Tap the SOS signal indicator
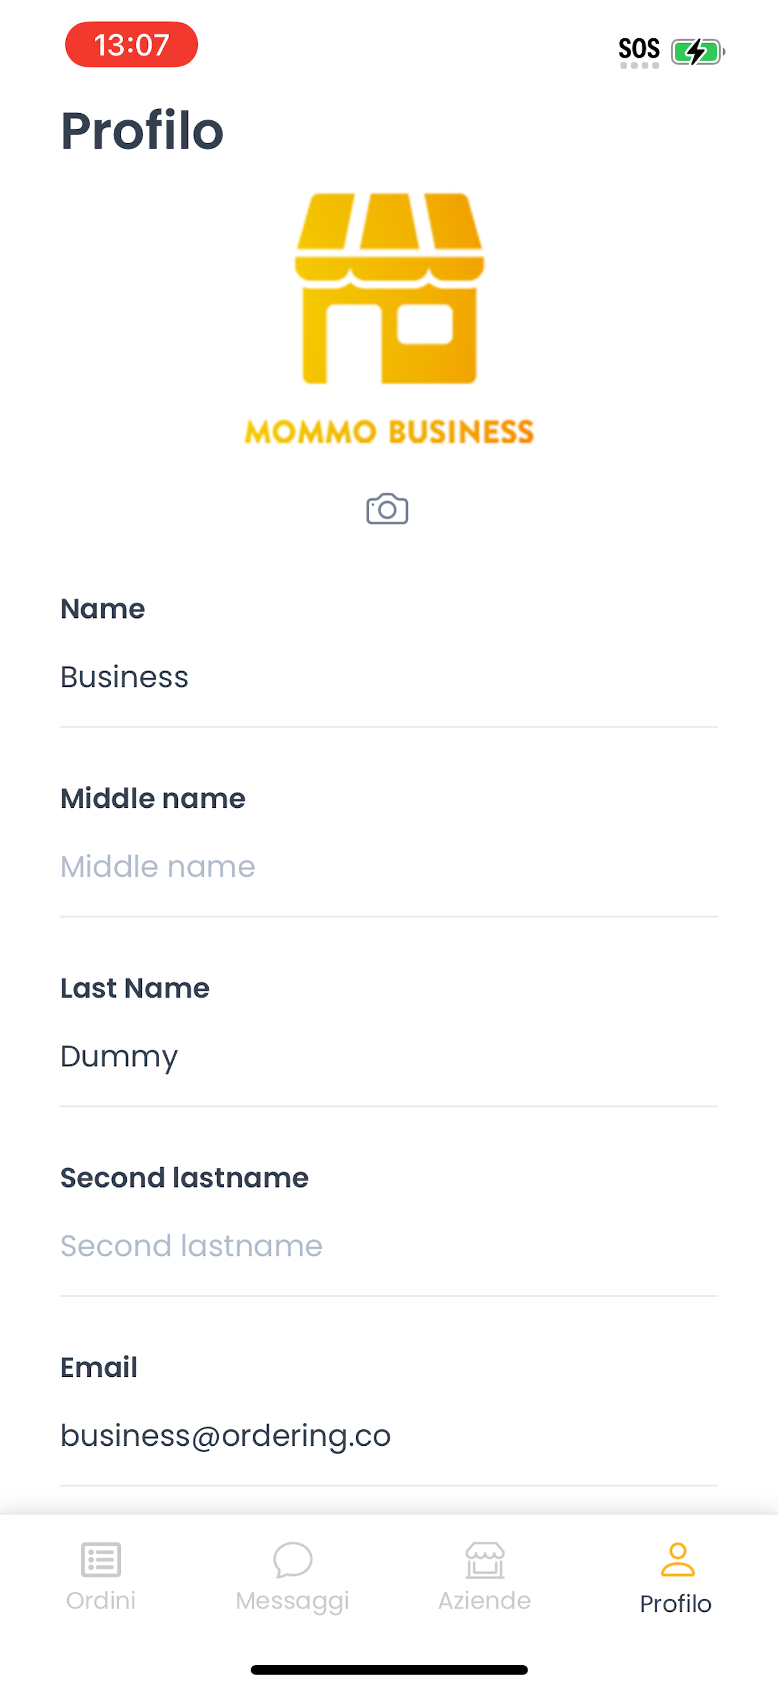 click(639, 51)
